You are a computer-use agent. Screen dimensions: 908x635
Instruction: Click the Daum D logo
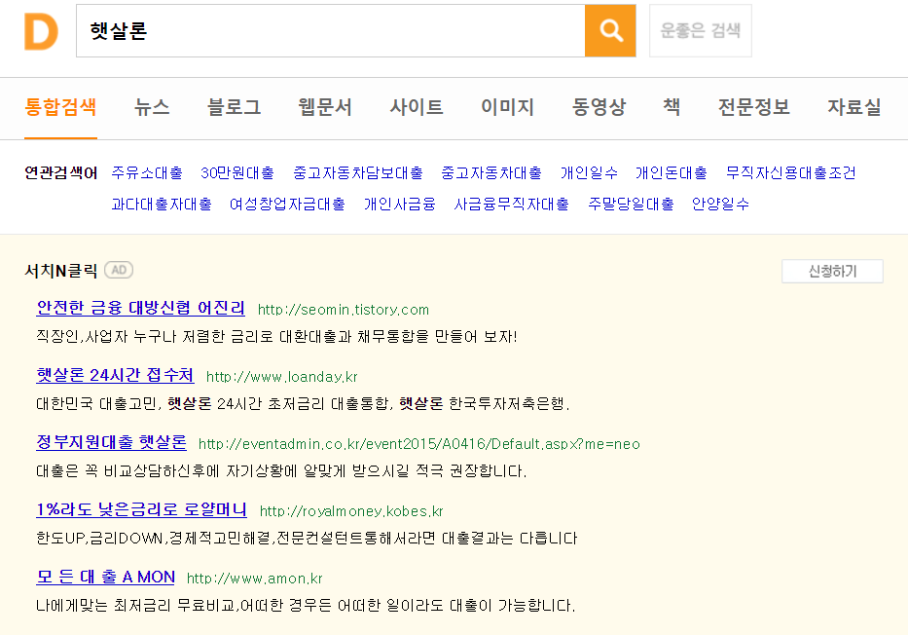(41, 32)
